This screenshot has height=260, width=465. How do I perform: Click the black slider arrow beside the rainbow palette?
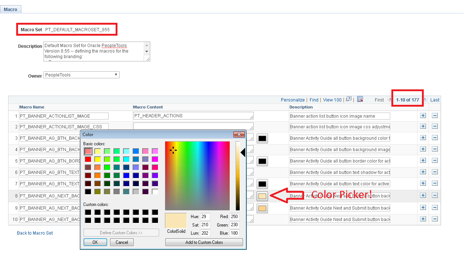tap(243, 152)
